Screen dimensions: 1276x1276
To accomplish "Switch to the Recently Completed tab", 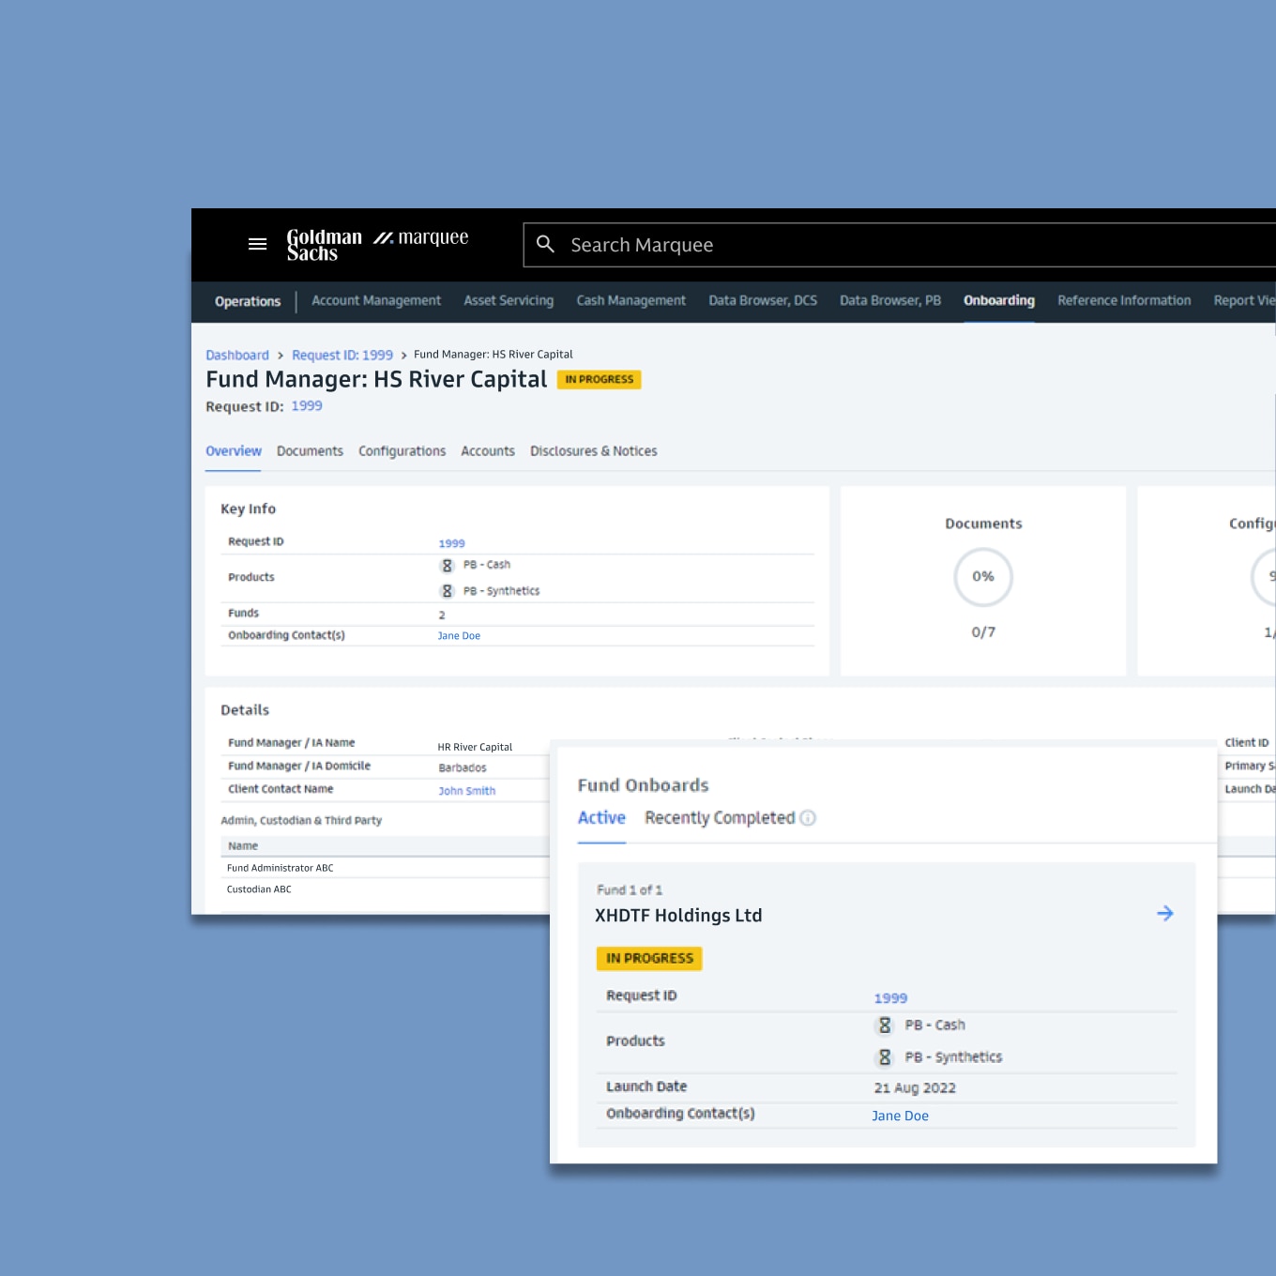I will [720, 818].
